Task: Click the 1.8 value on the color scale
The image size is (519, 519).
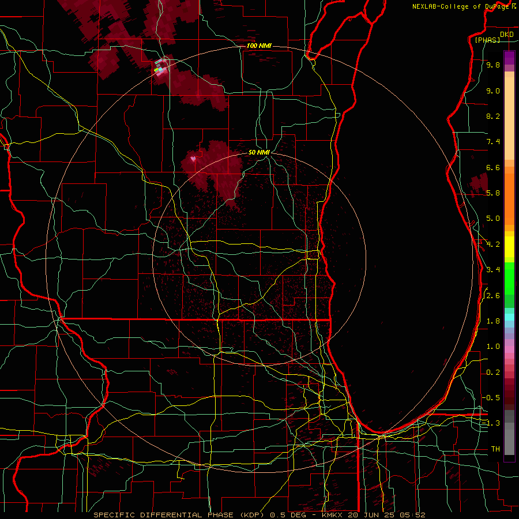Action: pos(493,321)
